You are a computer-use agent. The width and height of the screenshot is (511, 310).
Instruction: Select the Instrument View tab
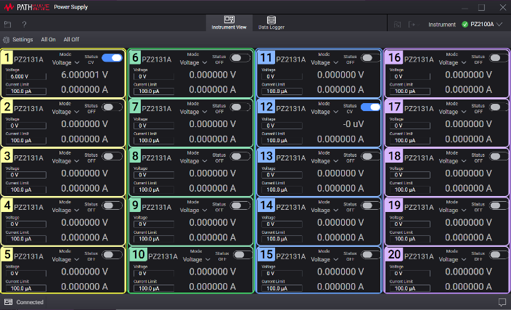(x=229, y=23)
